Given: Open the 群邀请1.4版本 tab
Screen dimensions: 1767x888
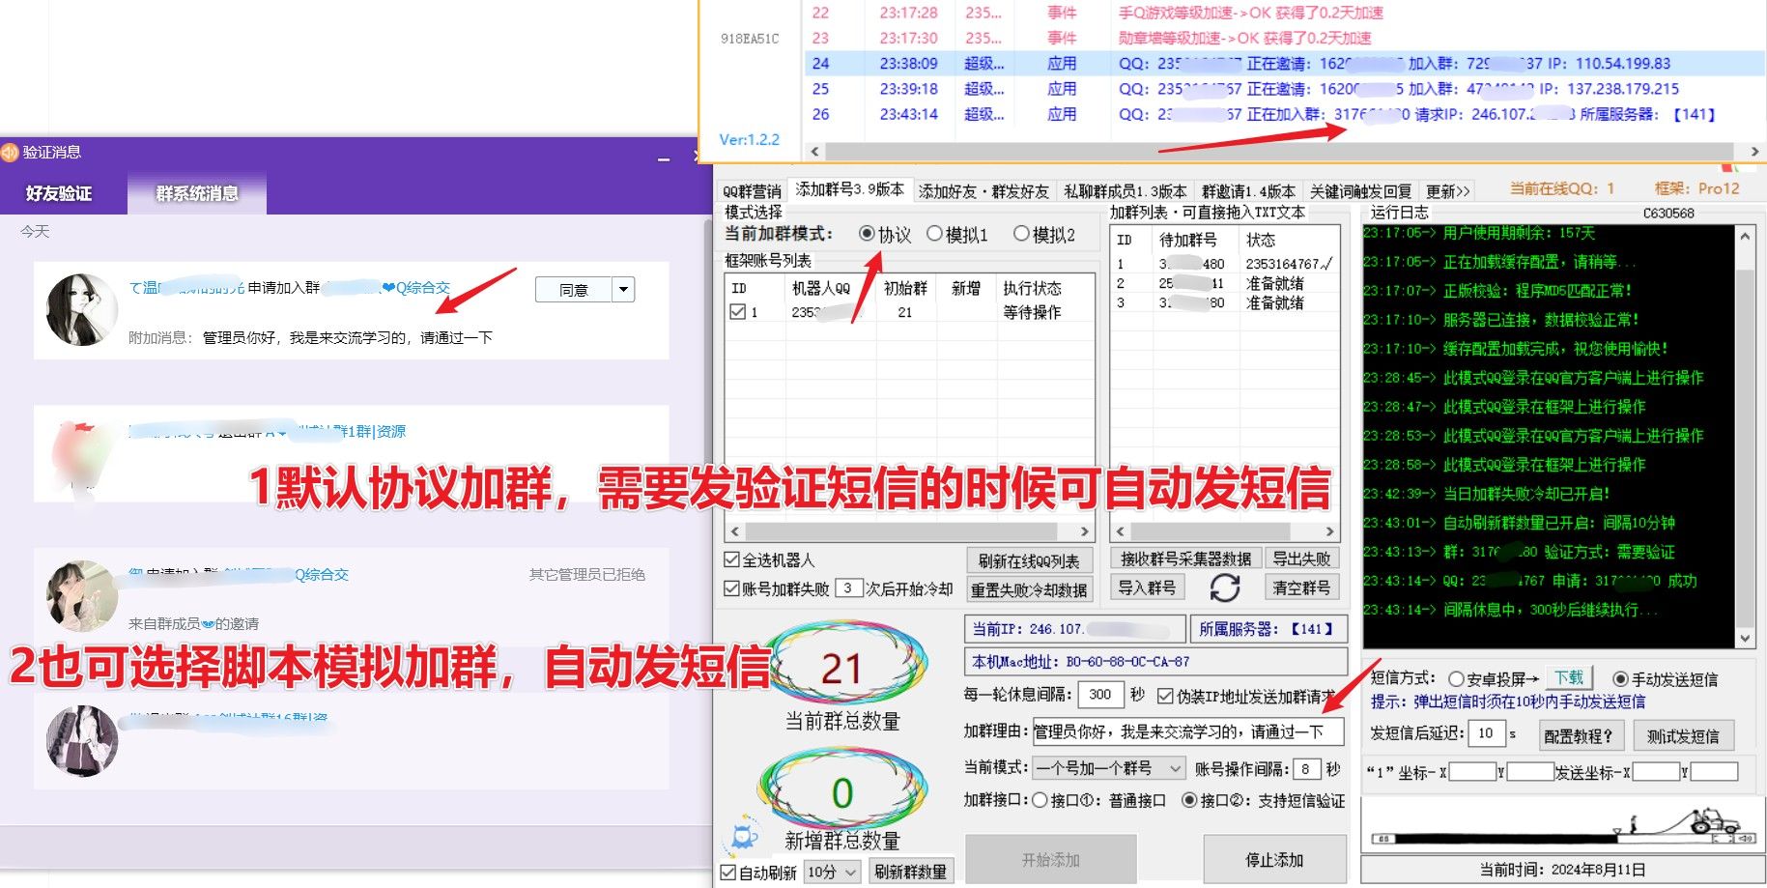Looking at the screenshot, I should pyautogui.click(x=1248, y=191).
